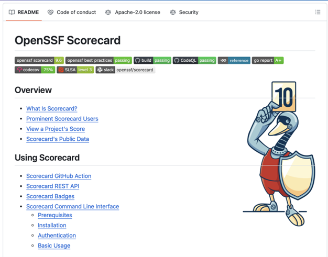This screenshot has width=328, height=257.
Task: Click the slack openssf/scorecard badge
Action: [125, 70]
